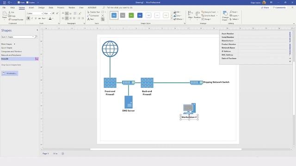Toggle Strikethrough formatting

[39, 18]
